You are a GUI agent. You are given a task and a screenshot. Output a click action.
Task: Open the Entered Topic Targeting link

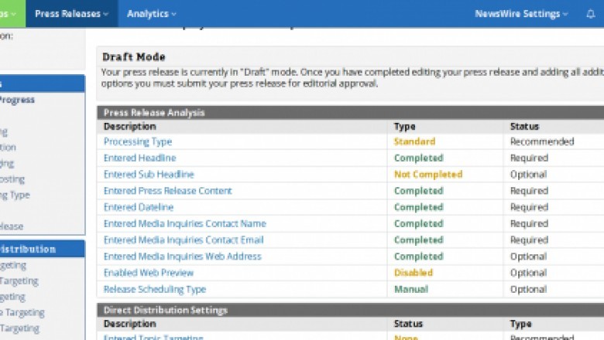pyautogui.click(x=153, y=337)
